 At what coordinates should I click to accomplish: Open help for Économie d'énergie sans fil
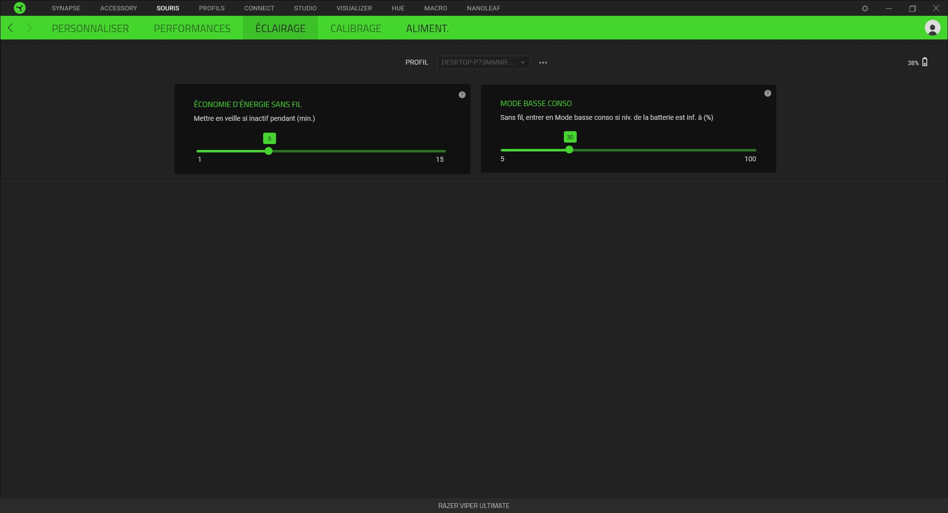462,95
